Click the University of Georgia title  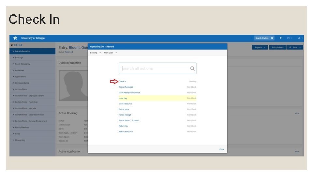click(x=33, y=38)
